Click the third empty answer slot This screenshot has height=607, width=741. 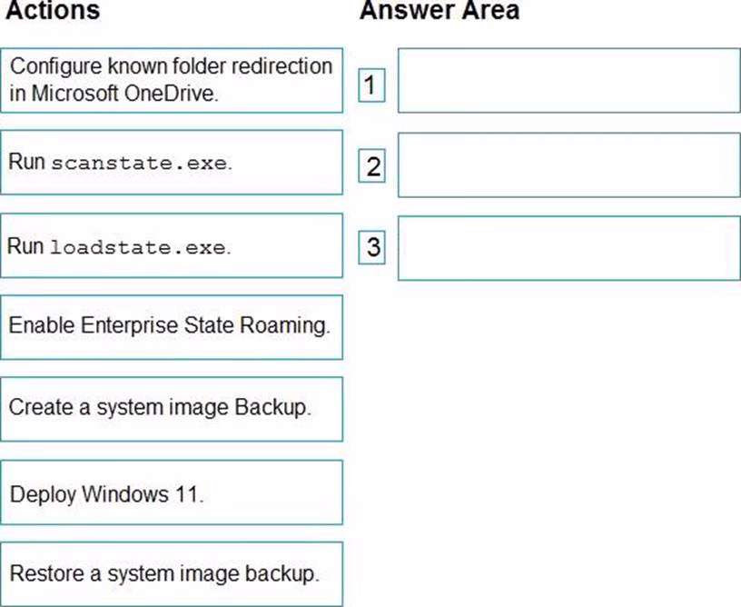point(568,247)
